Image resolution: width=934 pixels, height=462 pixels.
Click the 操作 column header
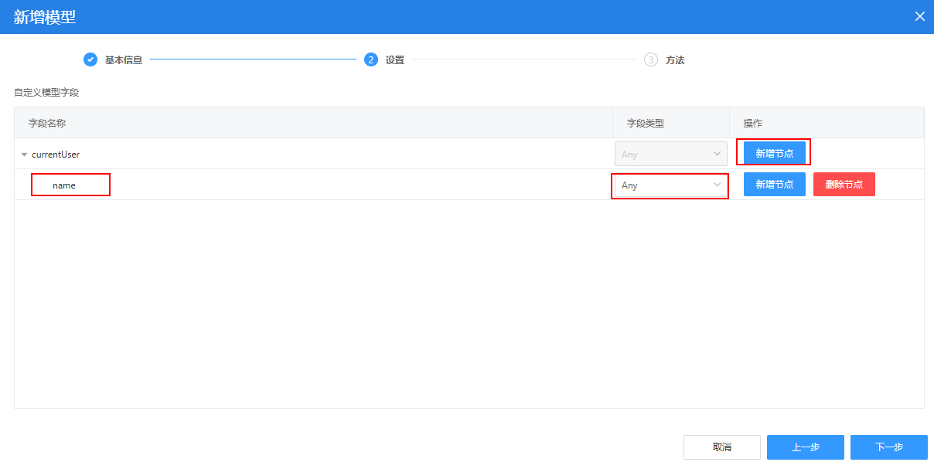click(x=753, y=123)
